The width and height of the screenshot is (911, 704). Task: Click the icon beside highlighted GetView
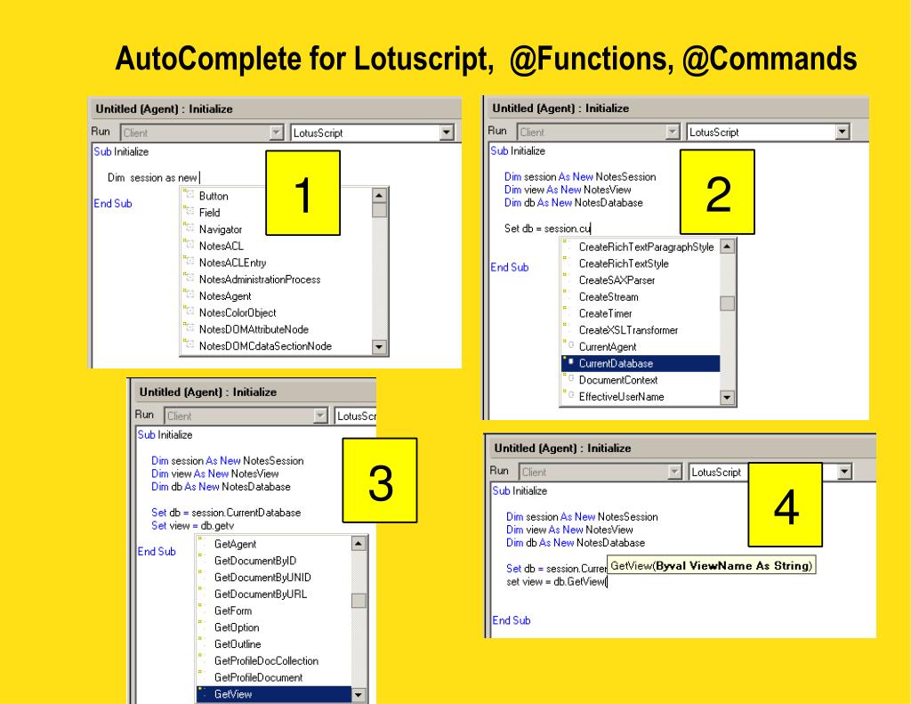pos(202,692)
